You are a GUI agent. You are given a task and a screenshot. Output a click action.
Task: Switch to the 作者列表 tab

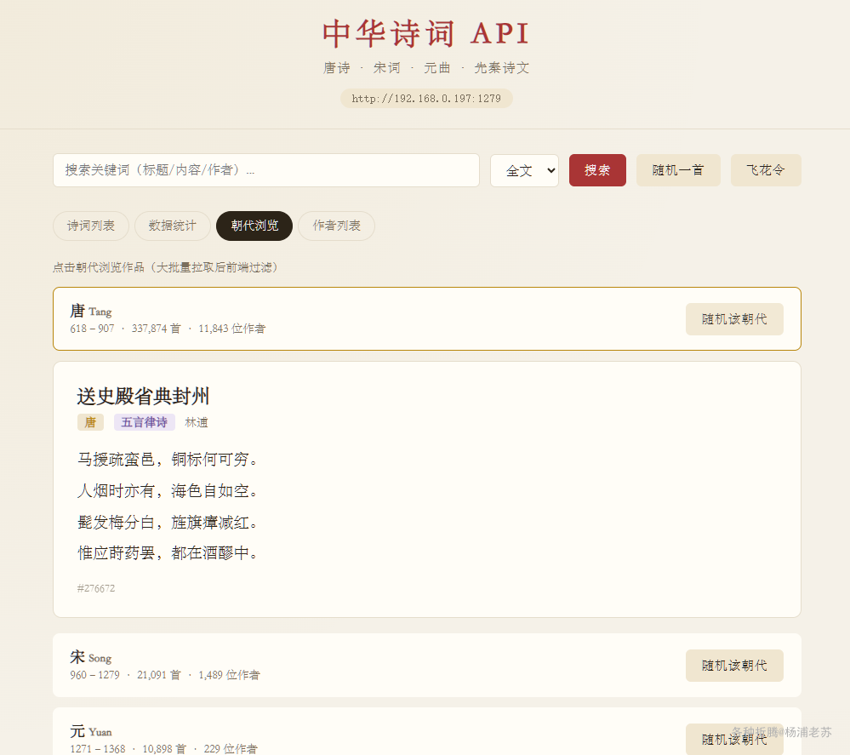tap(337, 226)
